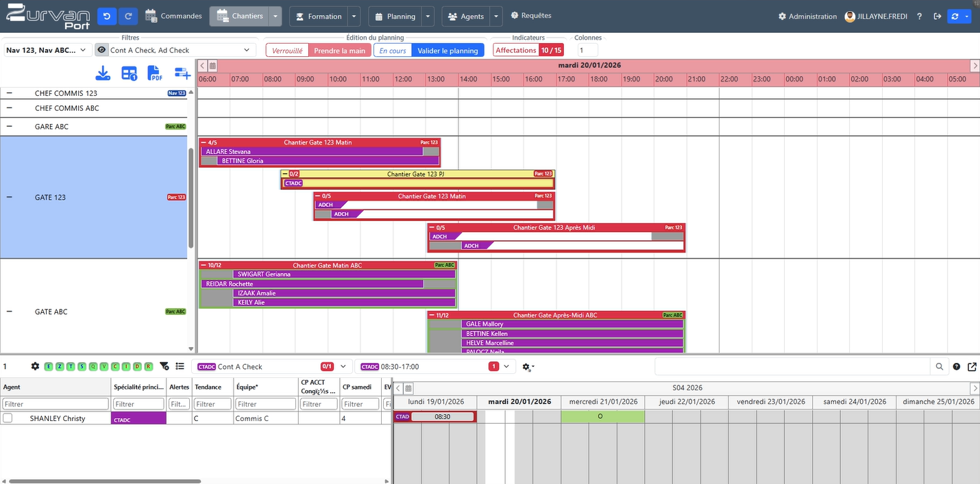Toggle the green E status badge filter
The width and height of the screenshot is (980, 484).
(x=49, y=366)
